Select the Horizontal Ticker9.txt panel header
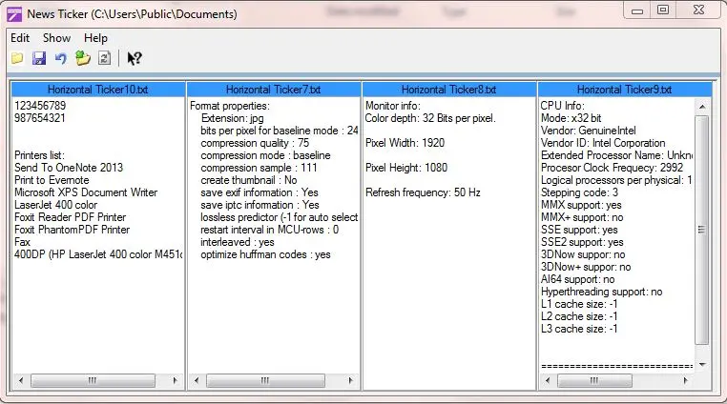The height and width of the screenshot is (404, 727). (624, 90)
